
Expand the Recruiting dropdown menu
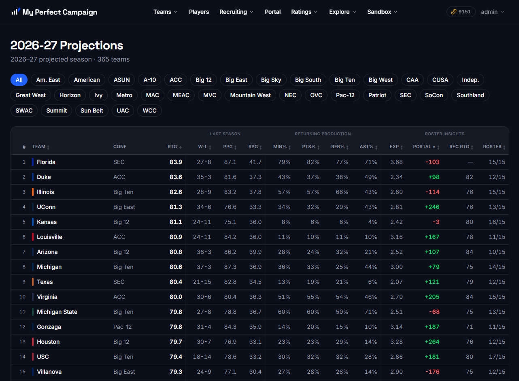[236, 12]
